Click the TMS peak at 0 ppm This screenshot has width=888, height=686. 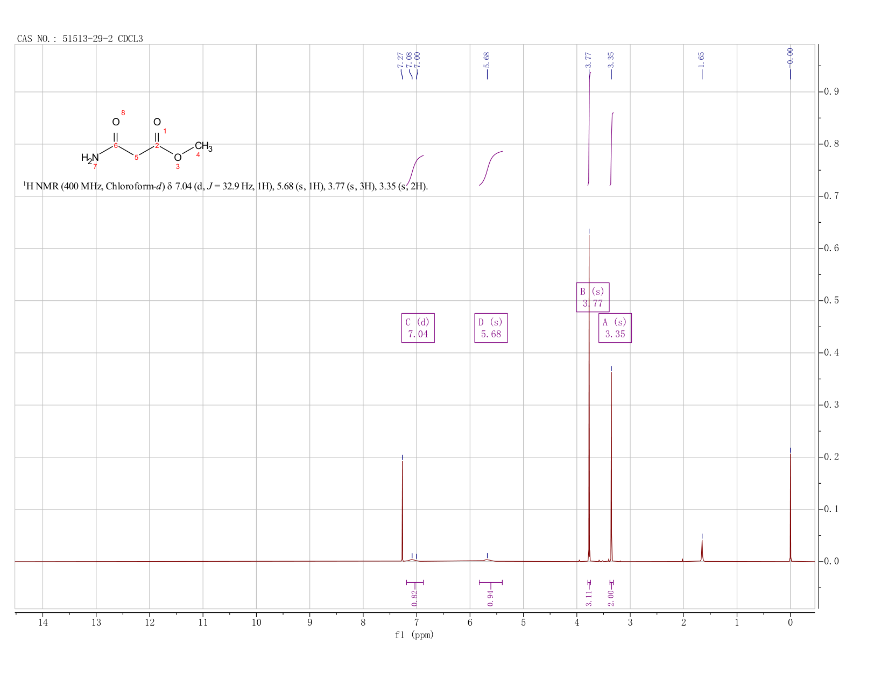coord(790,507)
